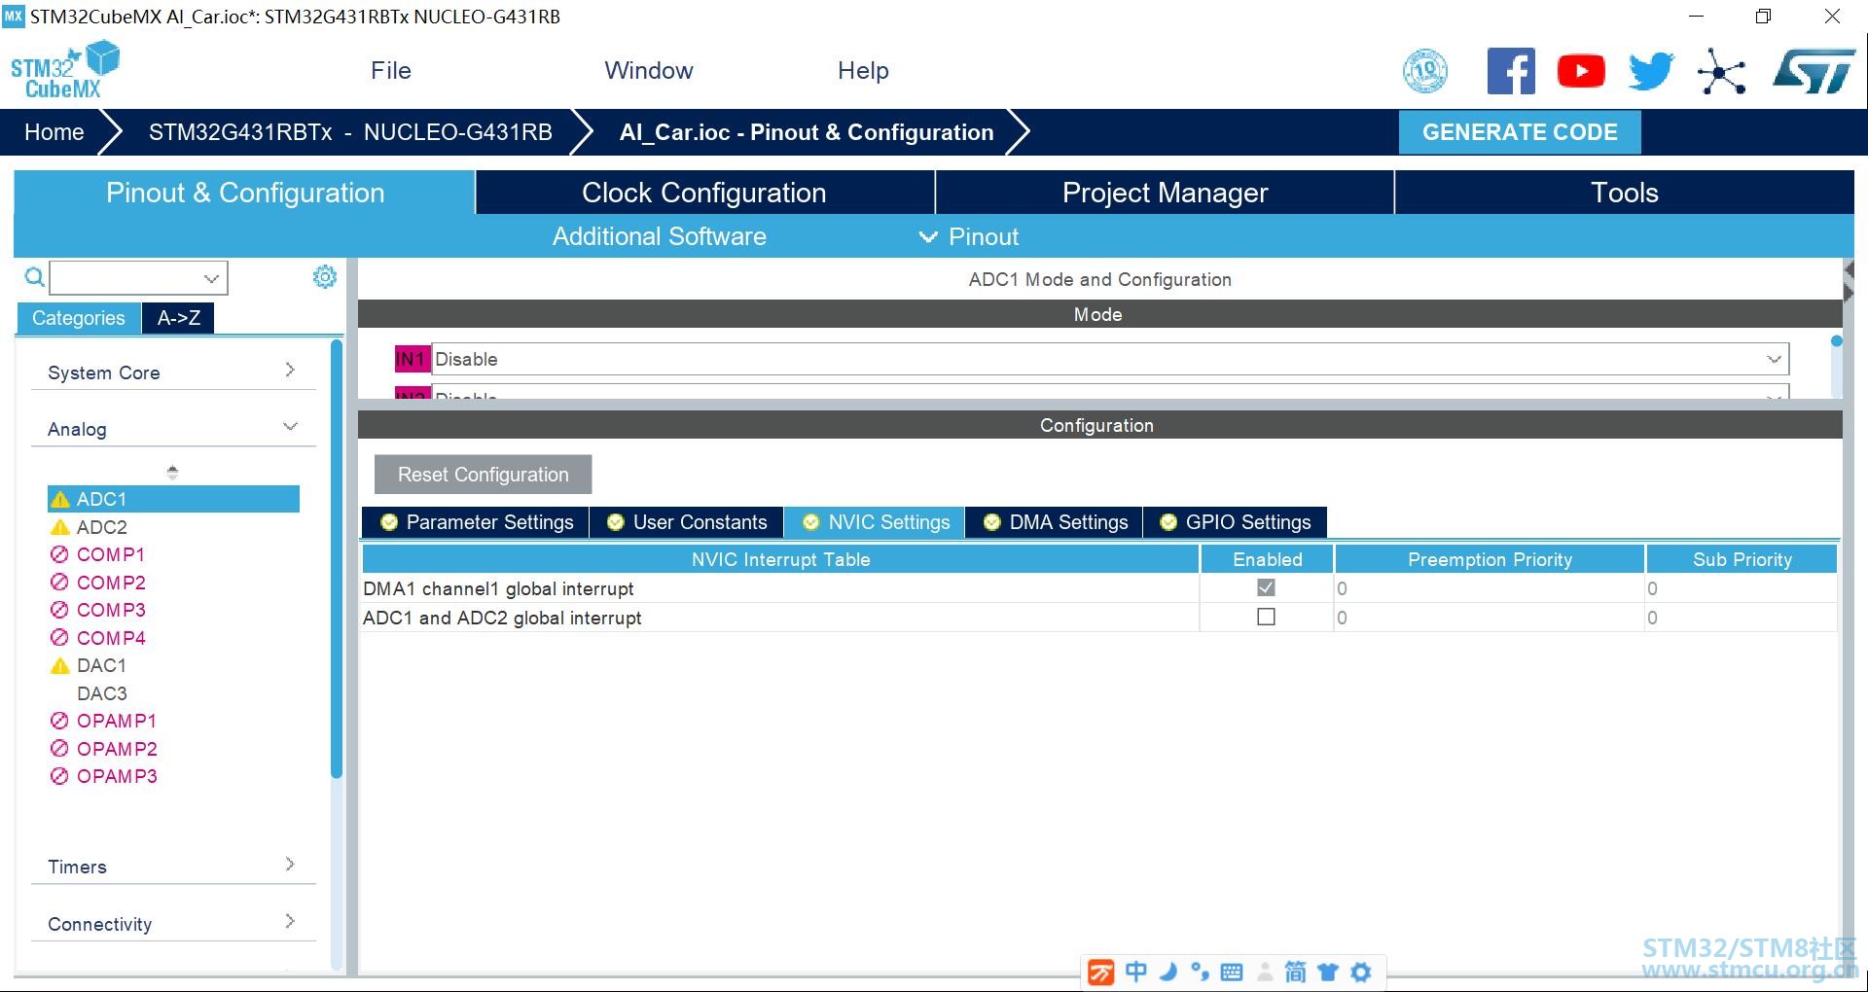This screenshot has height=992, width=1868.
Task: Toggle the IME punctuation mode icon
Action: tap(1200, 972)
